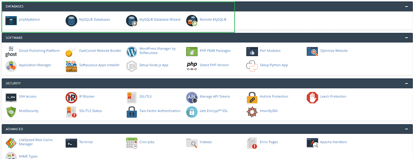Screen dimensions: 413x159
Task: Open the Manage API Tokens icon
Action: point(192,97)
